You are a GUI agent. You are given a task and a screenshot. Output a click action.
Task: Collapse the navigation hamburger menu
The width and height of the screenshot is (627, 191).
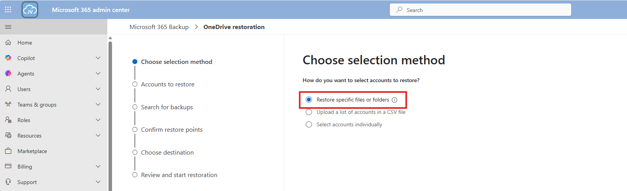8,27
